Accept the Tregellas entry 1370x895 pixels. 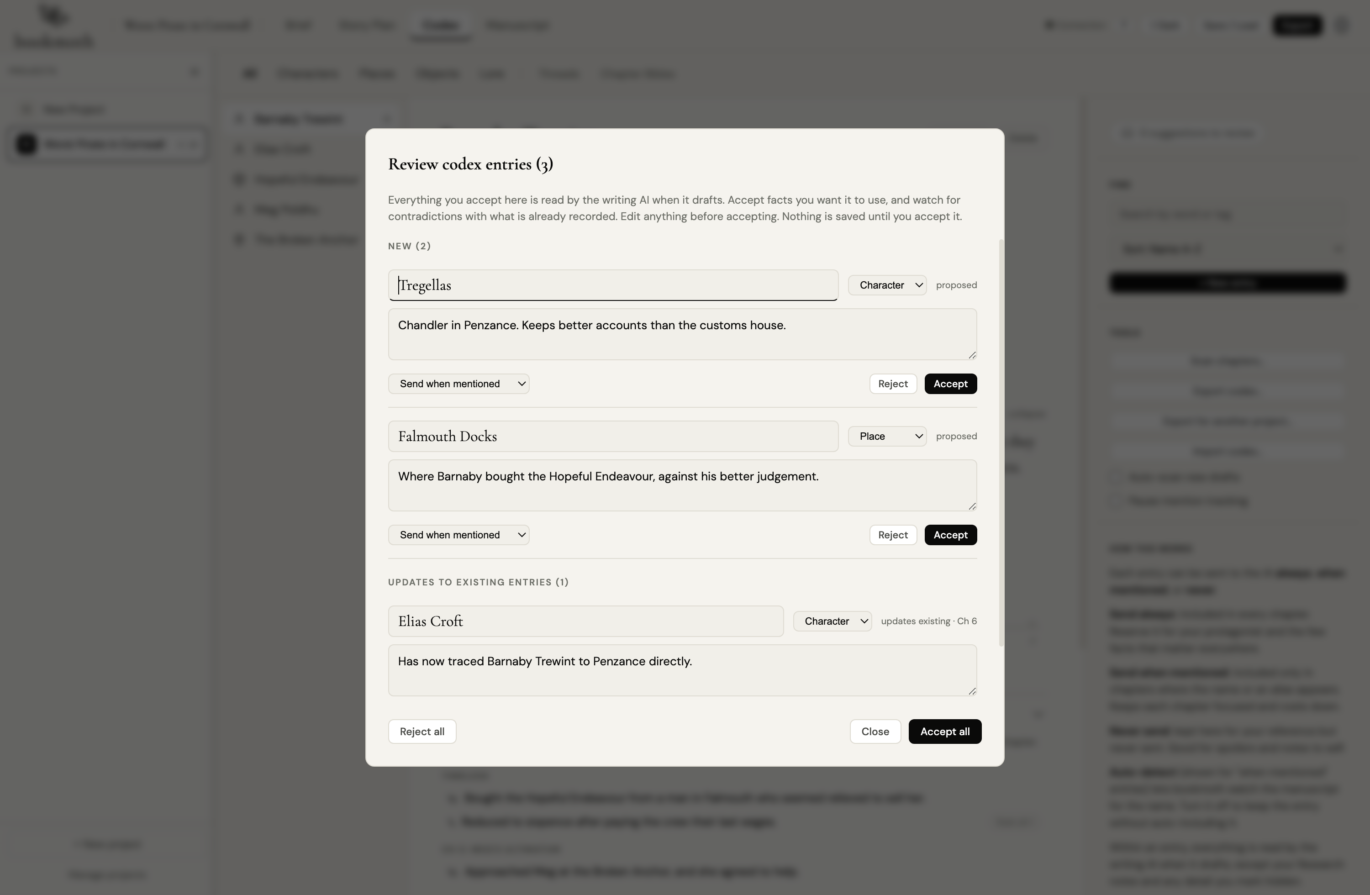950,384
